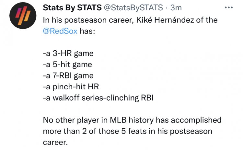
Task: Click the Stats By STATS display name
Action: pyautogui.click(x=72, y=7)
